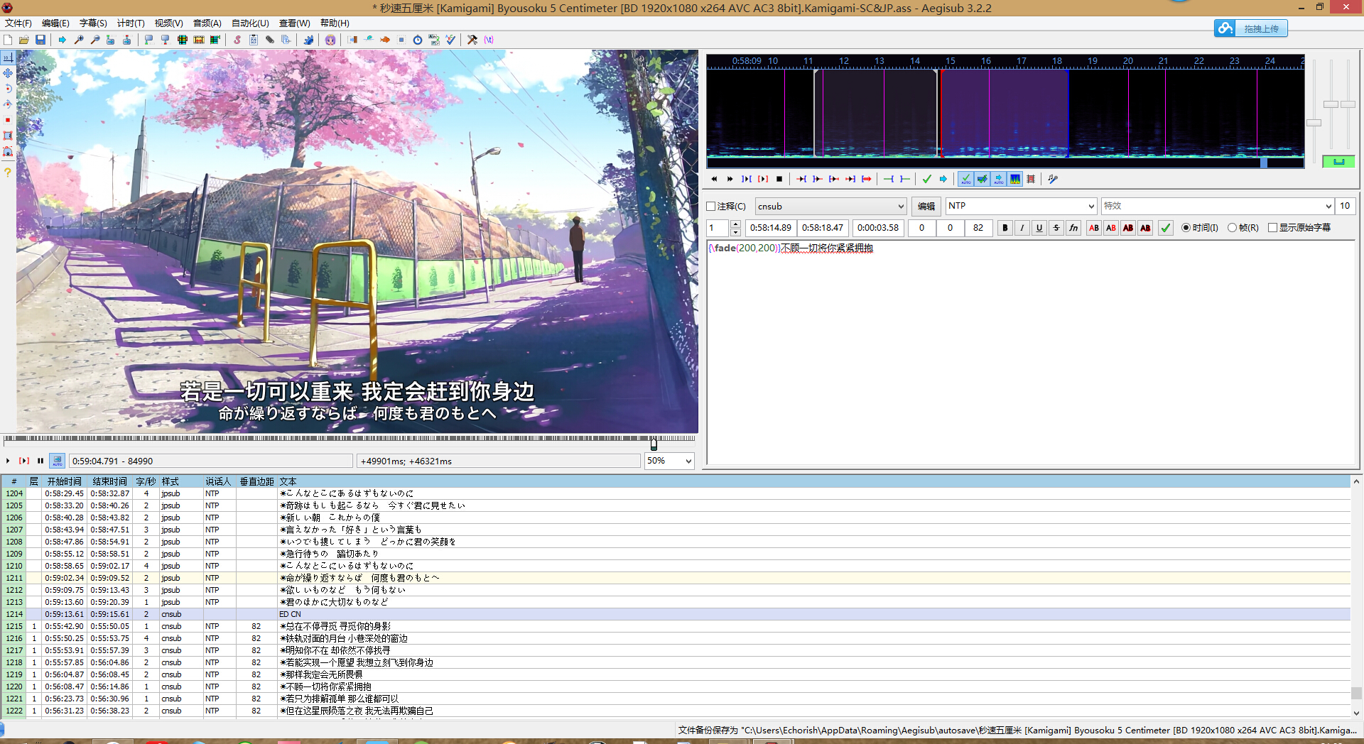The width and height of the screenshot is (1364, 744).
Task: Click the Jump to blue arrow icon in main toolbar
Action: 63,40
